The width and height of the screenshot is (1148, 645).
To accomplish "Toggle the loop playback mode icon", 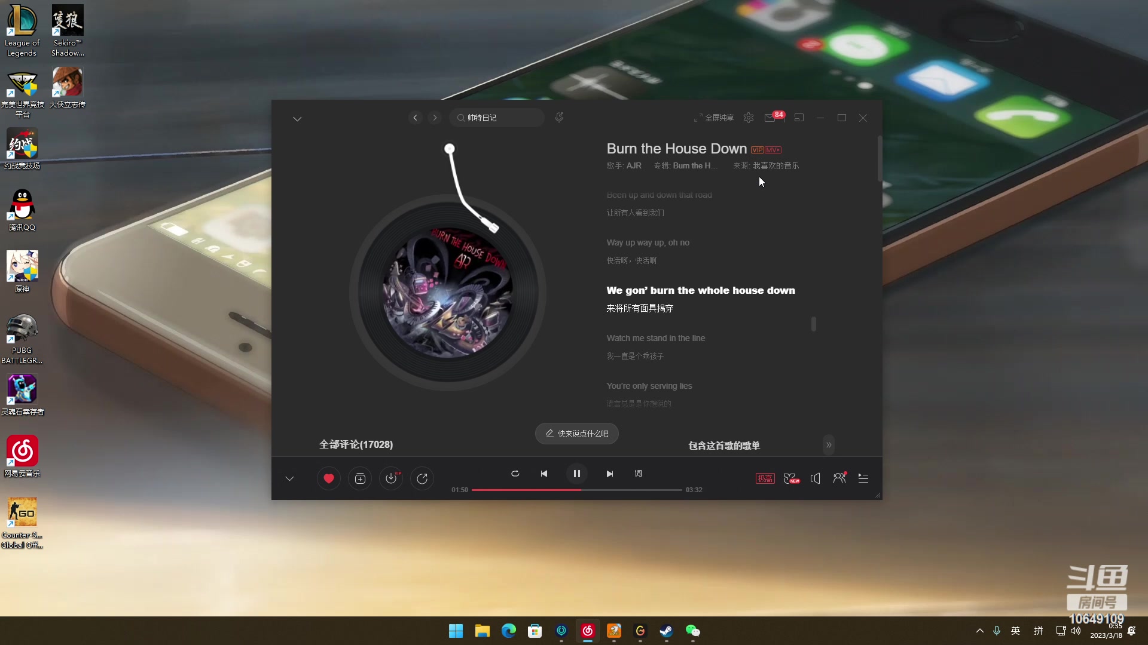I will [x=515, y=474].
